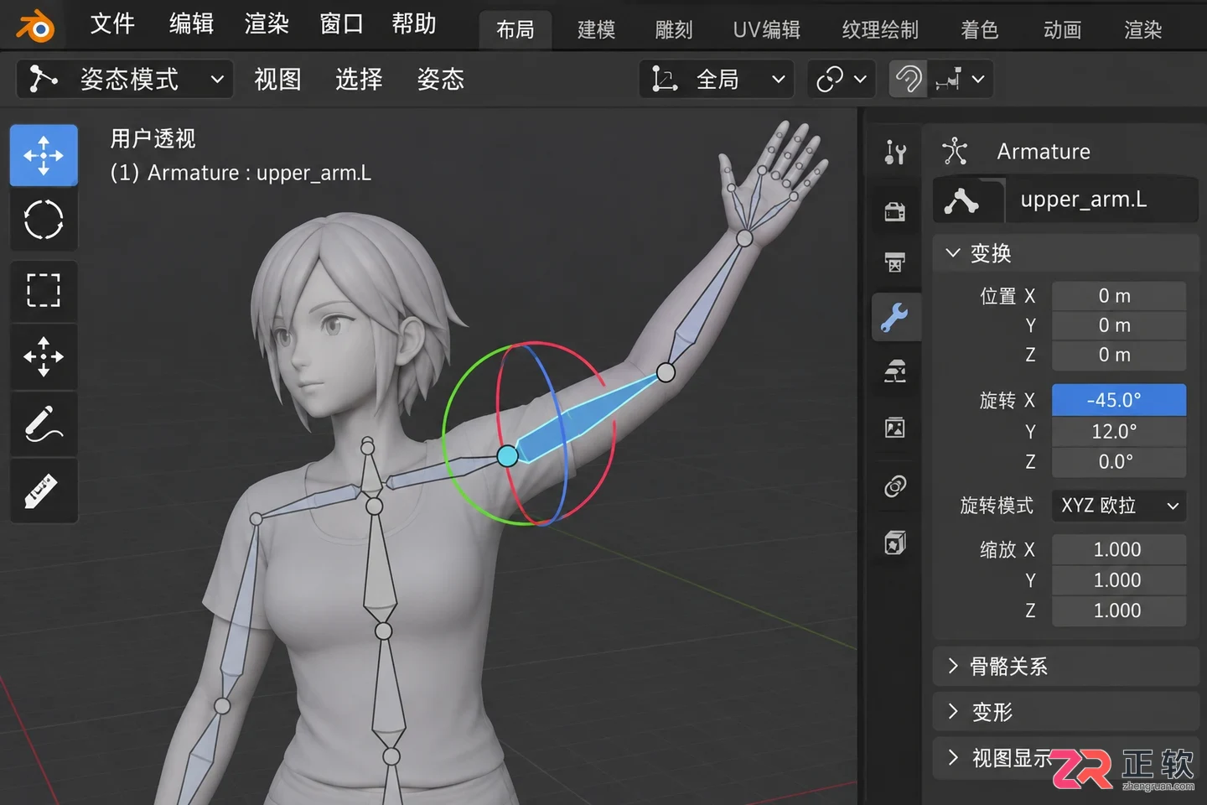The image size is (1207, 805).
Task: Click the 旋转 Z 0.0° field
Action: click(1119, 462)
